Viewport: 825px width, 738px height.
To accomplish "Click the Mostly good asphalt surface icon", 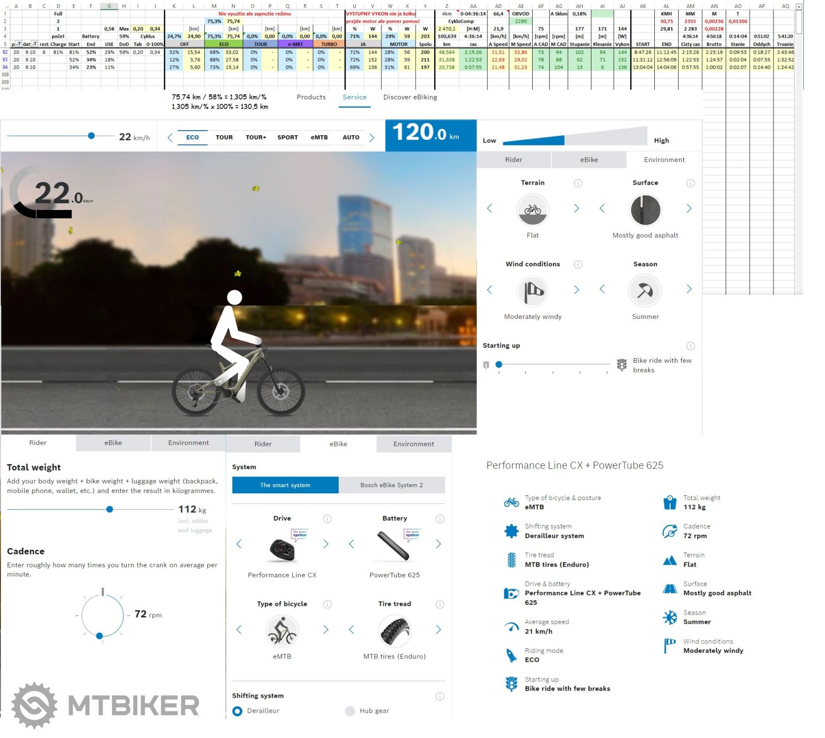I will pos(645,210).
